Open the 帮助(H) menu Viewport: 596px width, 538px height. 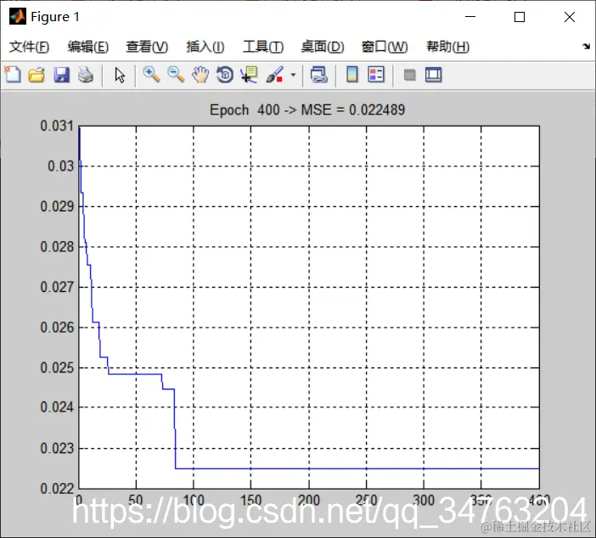point(447,47)
